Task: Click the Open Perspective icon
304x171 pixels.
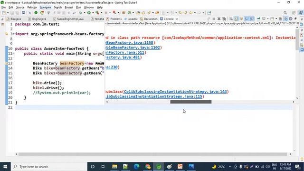Action: pos(294,13)
